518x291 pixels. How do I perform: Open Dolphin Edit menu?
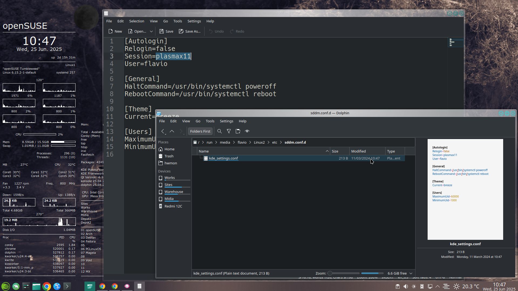pyautogui.click(x=173, y=121)
